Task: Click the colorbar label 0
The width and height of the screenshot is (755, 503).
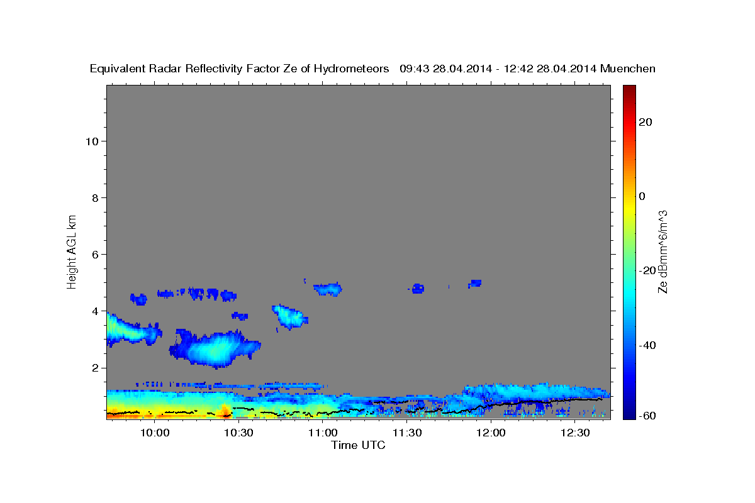Action: click(x=642, y=196)
